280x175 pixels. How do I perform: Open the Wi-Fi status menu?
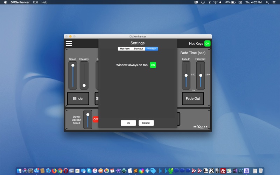click(215, 2)
